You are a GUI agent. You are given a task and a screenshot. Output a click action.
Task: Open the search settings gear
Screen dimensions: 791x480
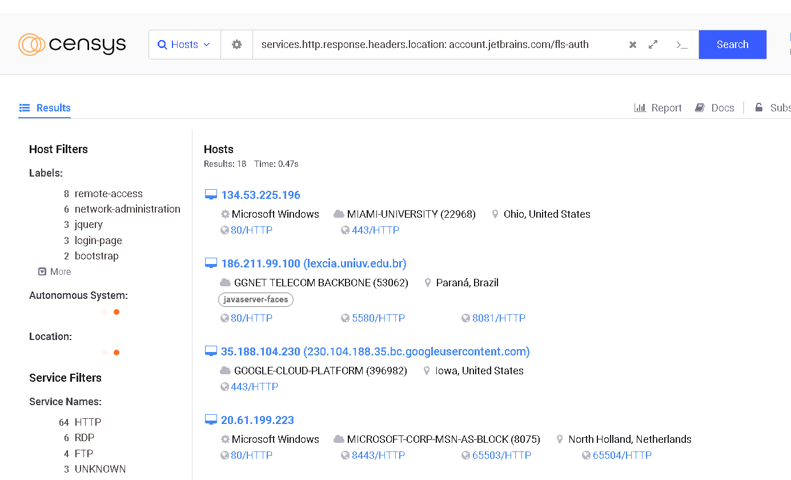pos(236,45)
